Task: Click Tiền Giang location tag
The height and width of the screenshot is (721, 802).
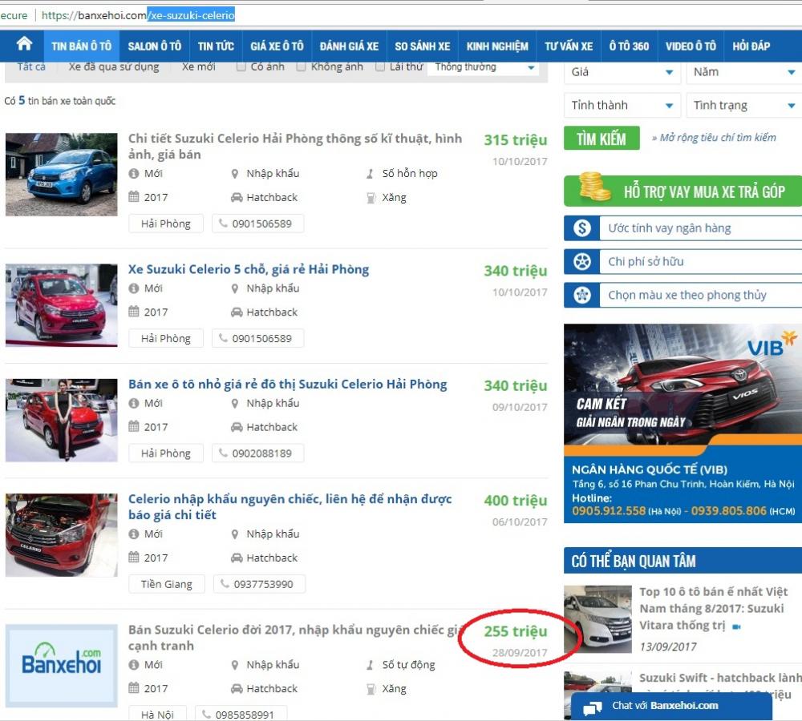Action: [x=167, y=584]
